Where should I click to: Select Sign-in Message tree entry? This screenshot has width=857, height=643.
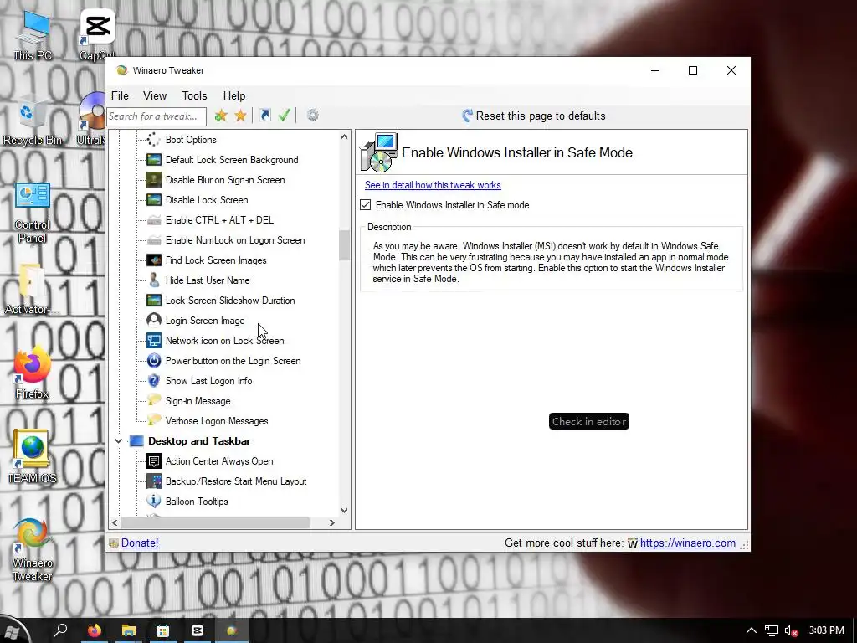pyautogui.click(x=198, y=401)
